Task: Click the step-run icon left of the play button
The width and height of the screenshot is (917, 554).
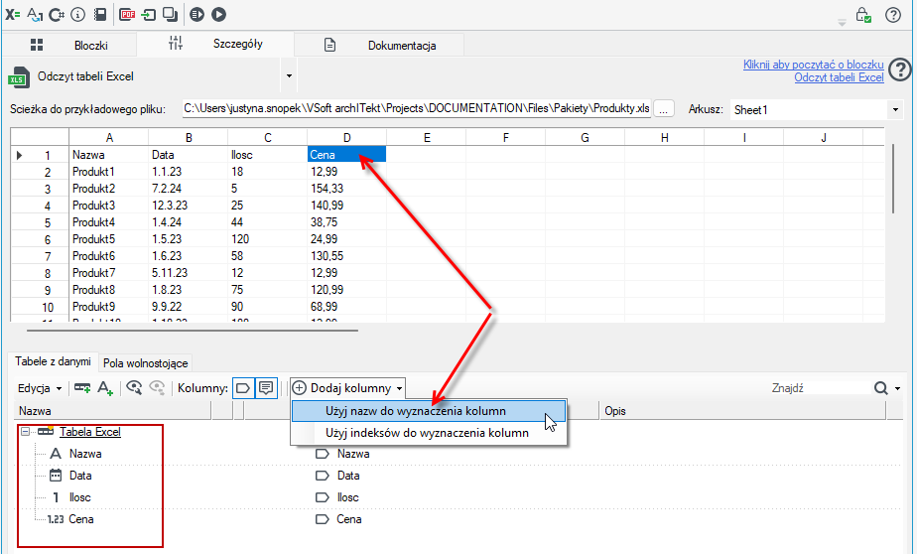Action: point(197,15)
